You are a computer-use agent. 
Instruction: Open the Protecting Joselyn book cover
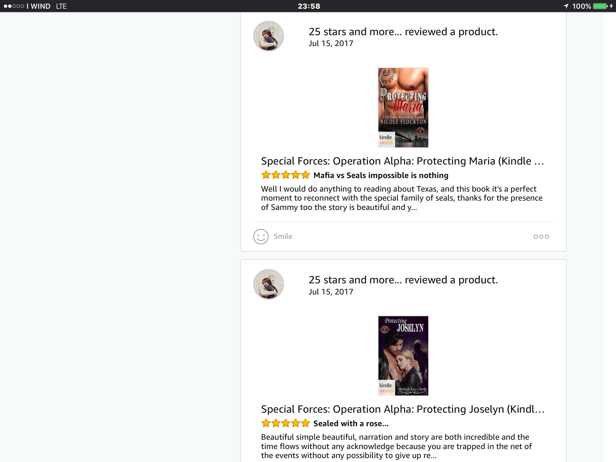coord(403,356)
